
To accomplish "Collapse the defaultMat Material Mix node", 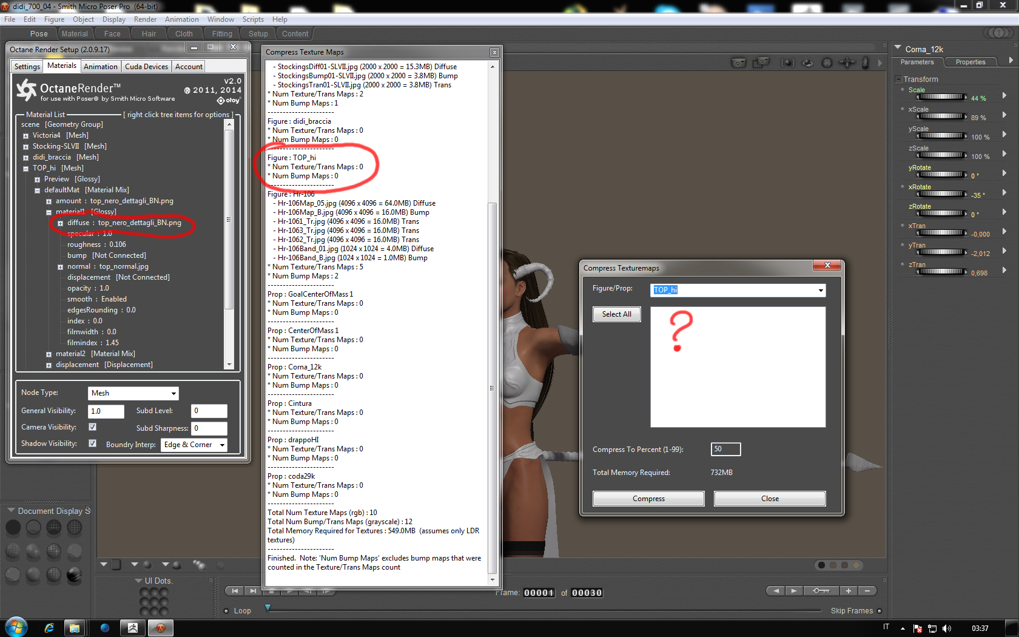I will [37, 190].
